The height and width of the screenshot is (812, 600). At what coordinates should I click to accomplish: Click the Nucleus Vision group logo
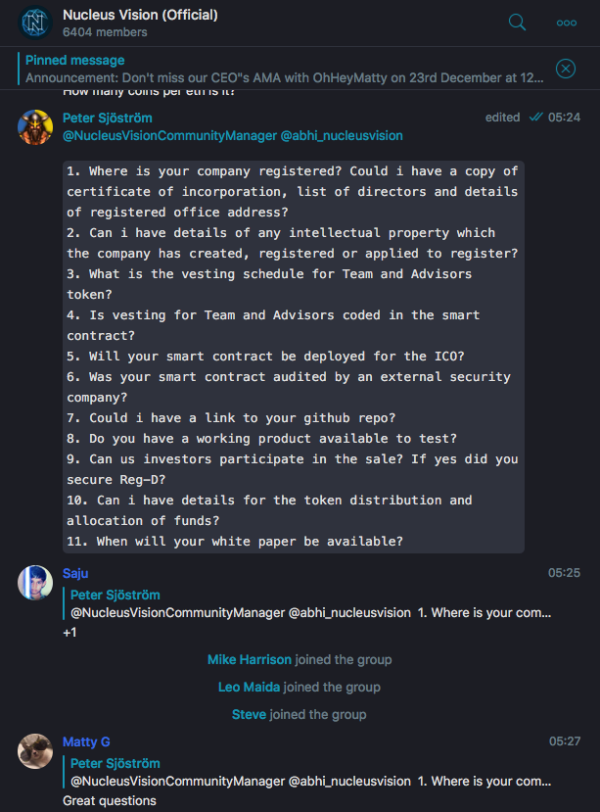(35, 23)
